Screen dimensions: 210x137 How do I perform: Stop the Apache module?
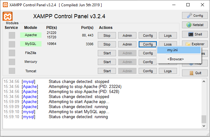pyautogui.click(x=107, y=36)
